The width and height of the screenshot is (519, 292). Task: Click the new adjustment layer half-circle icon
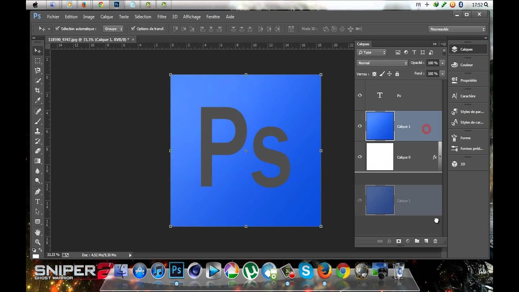(408, 241)
